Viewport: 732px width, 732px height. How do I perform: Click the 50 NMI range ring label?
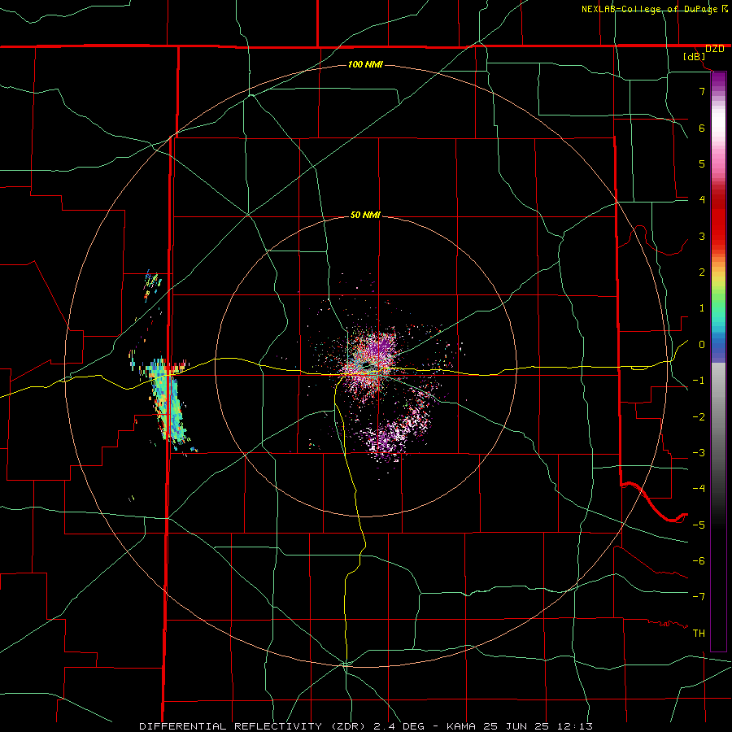click(365, 216)
